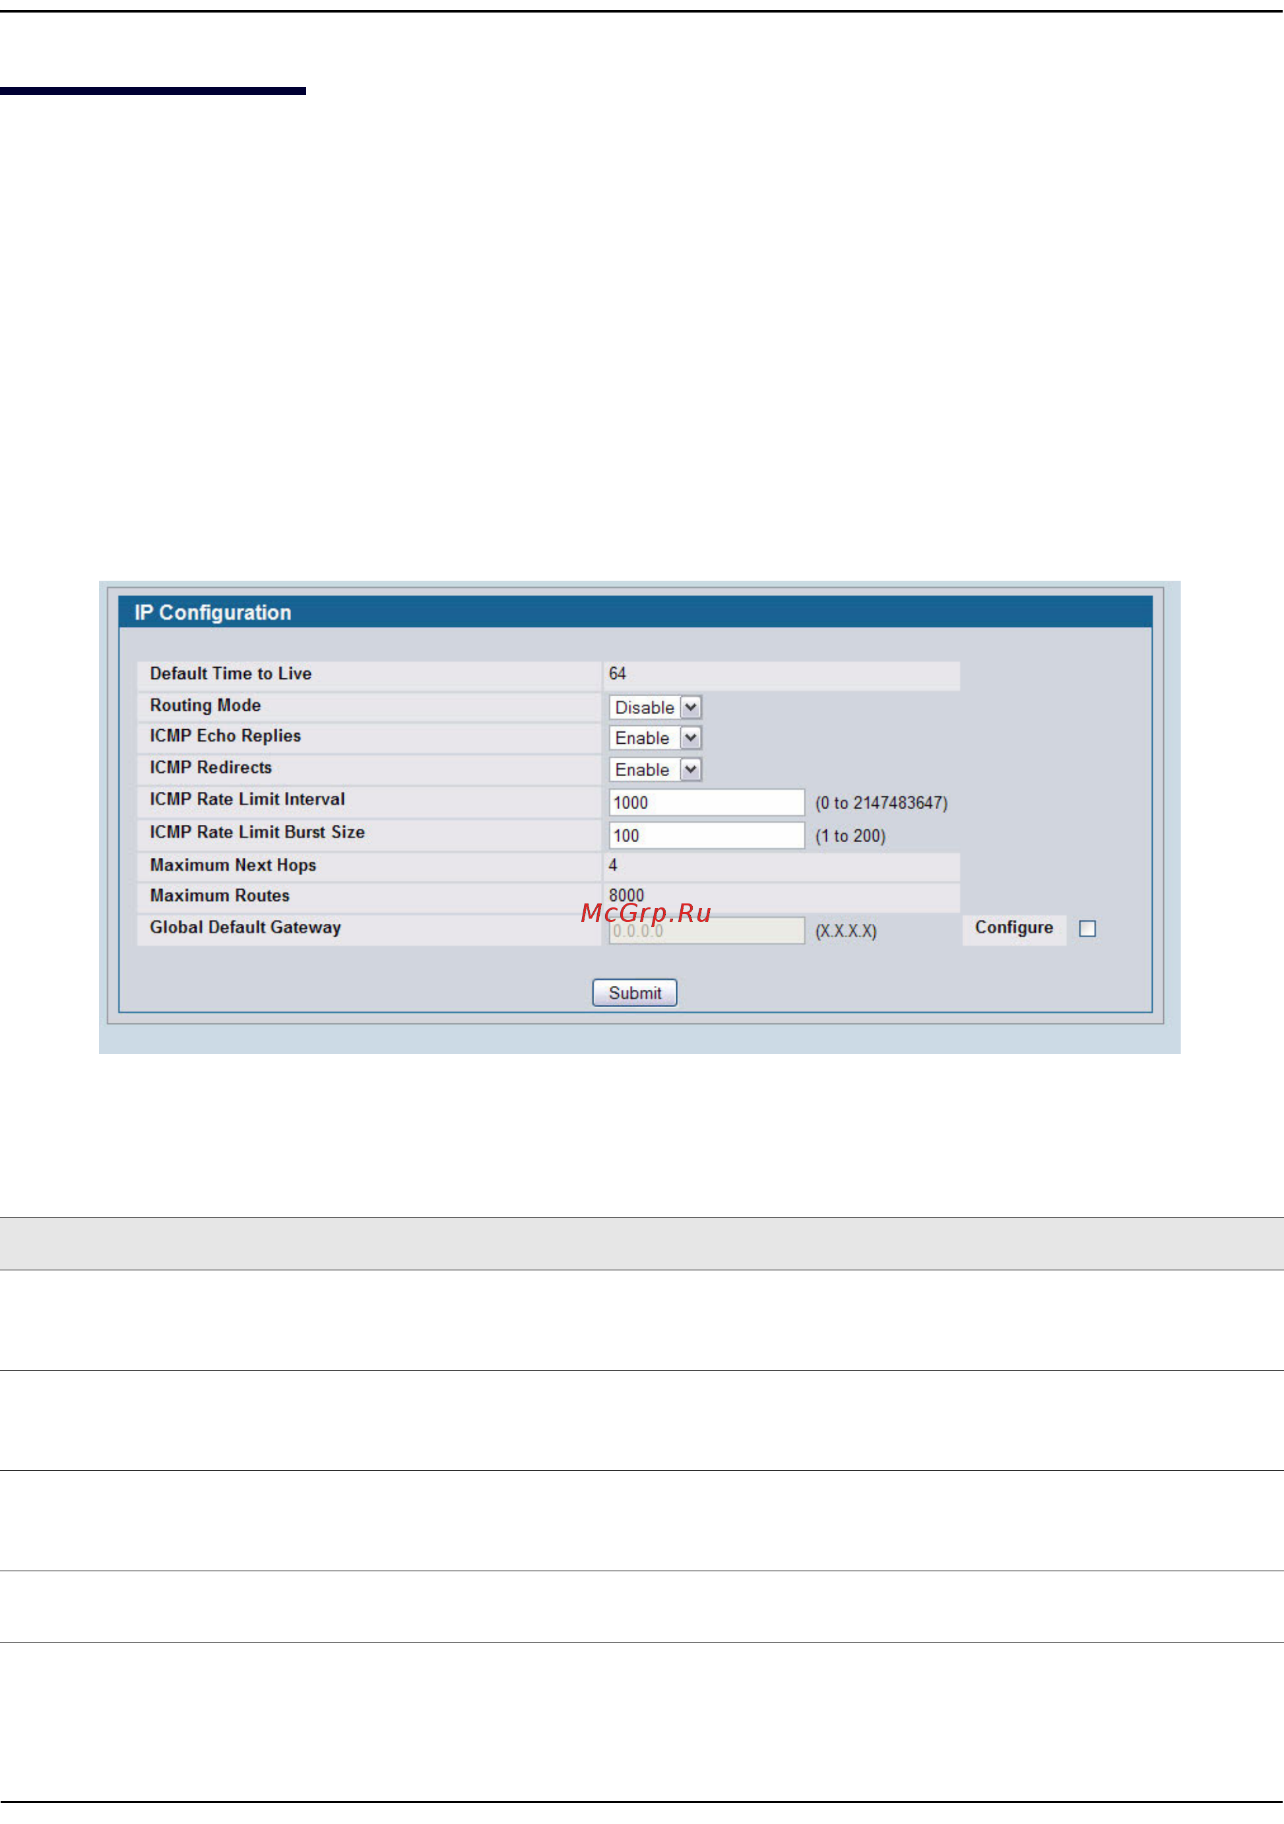Click the IP Configuration panel title

[x=213, y=612]
